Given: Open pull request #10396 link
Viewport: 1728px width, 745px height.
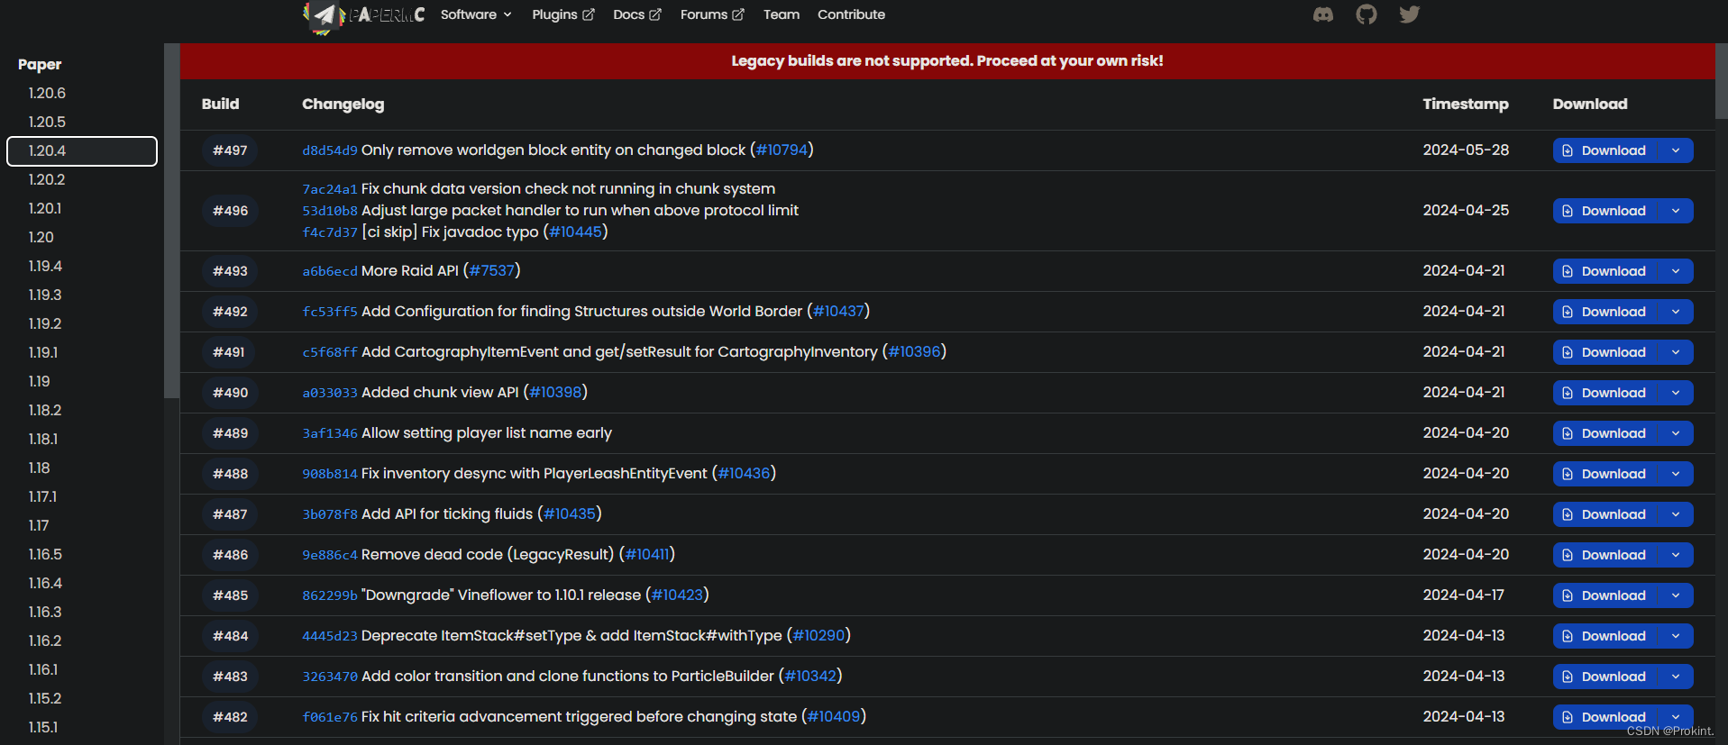Looking at the screenshot, I should coord(914,351).
